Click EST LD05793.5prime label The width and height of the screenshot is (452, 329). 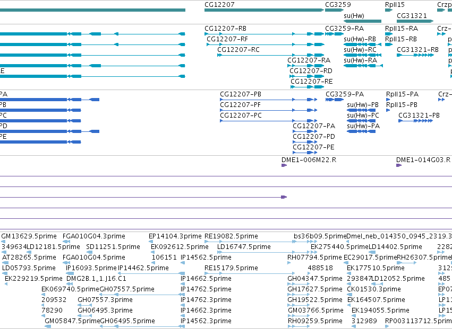pyautogui.click(x=29, y=268)
